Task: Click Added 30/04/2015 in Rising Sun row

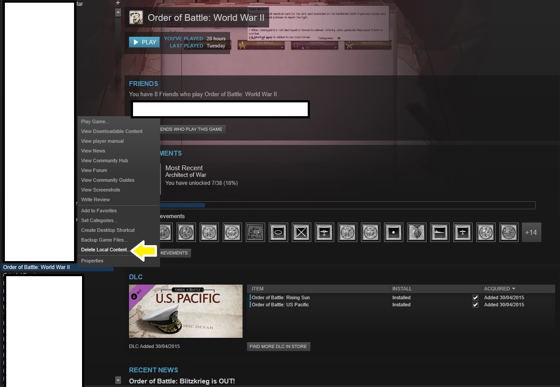Action: [504, 298]
